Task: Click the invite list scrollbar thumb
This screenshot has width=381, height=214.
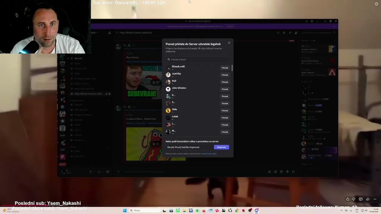Action: coord(232,68)
